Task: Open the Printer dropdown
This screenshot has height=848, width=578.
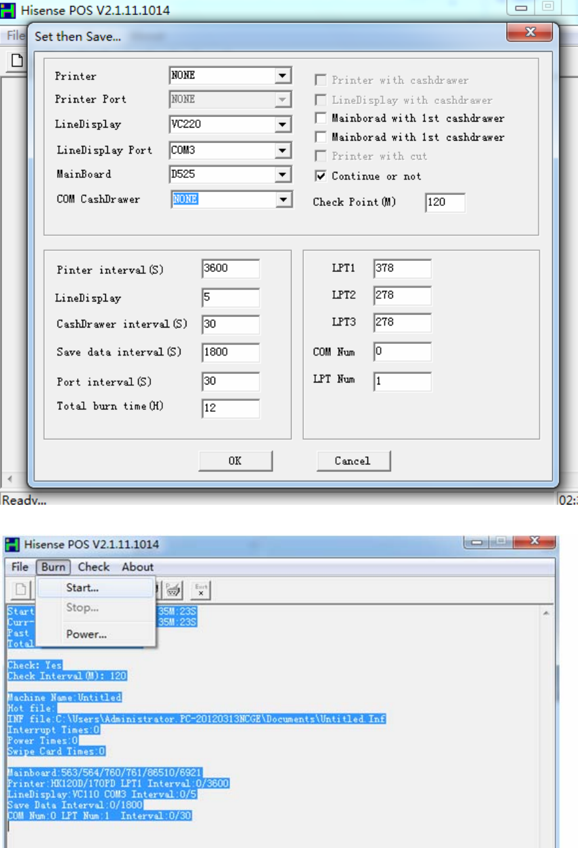Action: point(282,76)
